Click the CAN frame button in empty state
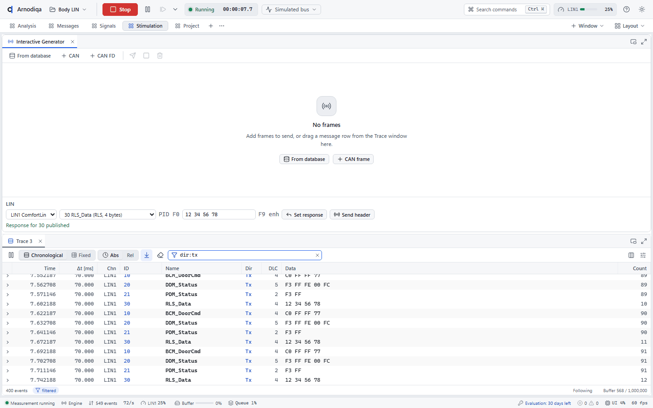Screen dimensions: 653x408 (353, 159)
